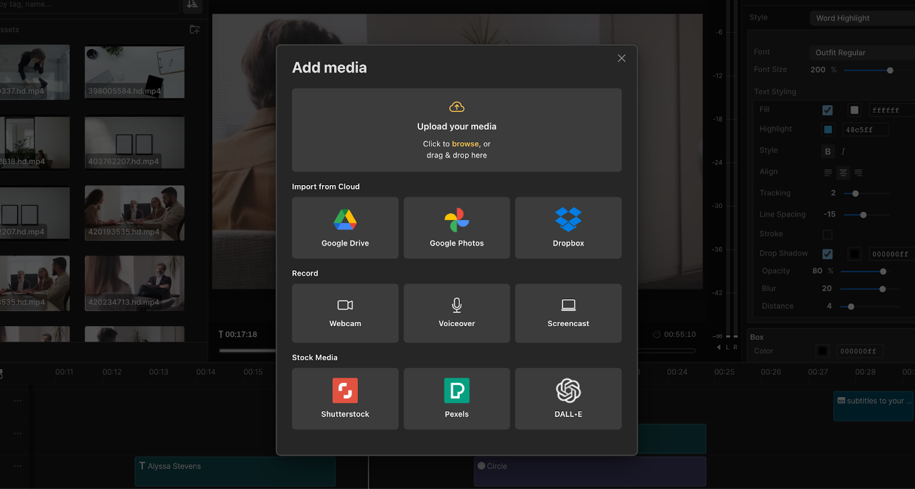Toggle the Fill checkbox
This screenshot has width=915, height=489.
coord(828,110)
